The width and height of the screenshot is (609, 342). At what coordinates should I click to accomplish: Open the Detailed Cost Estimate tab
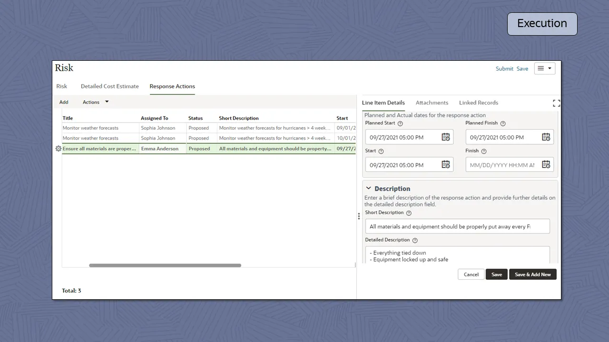109,86
